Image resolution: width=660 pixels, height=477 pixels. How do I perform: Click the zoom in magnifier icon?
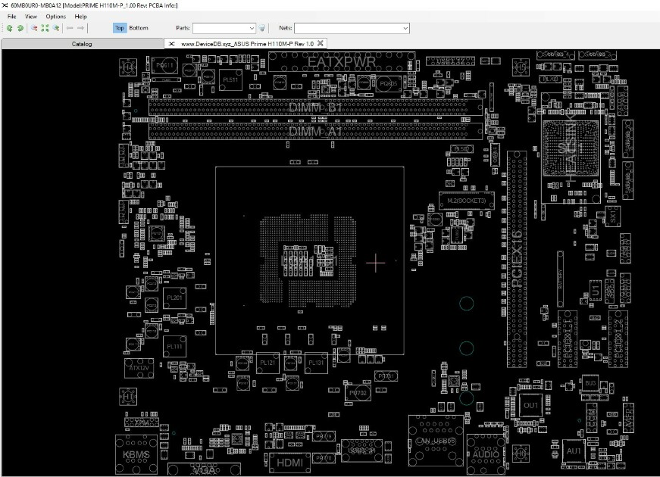pyautogui.click(x=56, y=28)
